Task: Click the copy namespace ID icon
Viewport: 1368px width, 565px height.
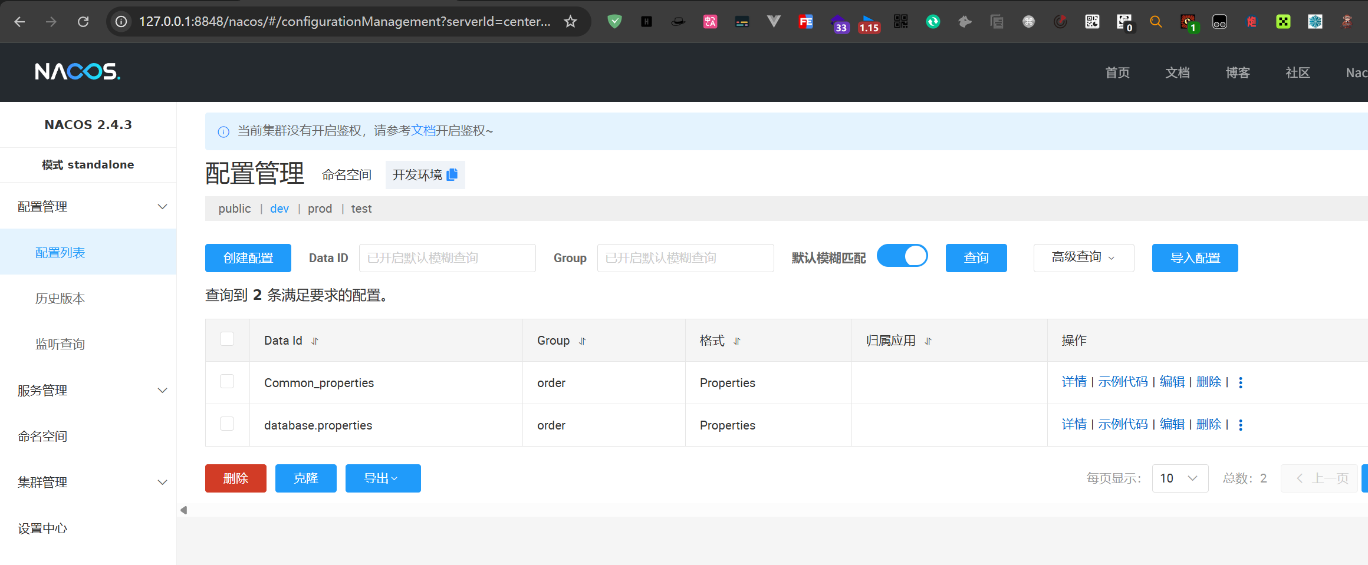Action: 452,174
